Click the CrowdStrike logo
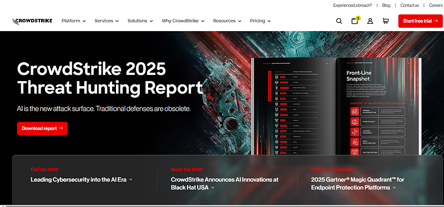 coord(32,21)
